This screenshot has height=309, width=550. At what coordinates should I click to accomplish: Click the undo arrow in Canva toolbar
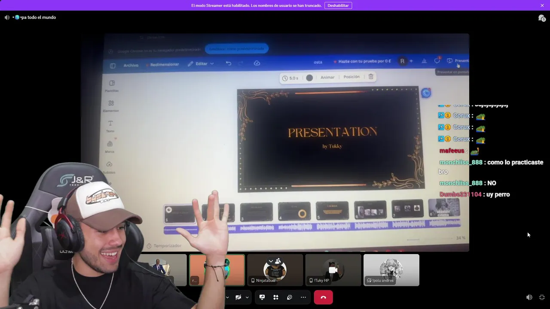click(x=229, y=64)
